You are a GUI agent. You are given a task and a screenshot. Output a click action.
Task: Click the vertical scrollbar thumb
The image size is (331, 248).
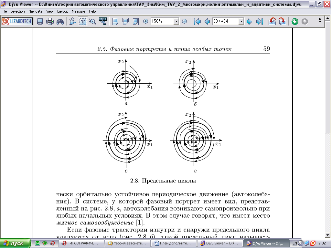[x=328, y=77]
